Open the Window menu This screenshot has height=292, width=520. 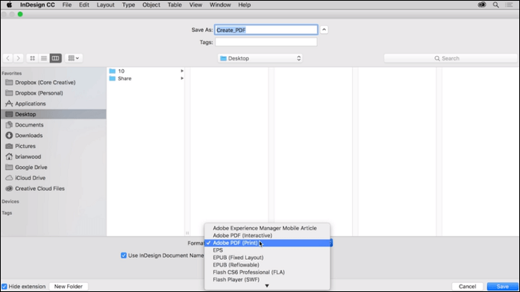[x=220, y=4]
